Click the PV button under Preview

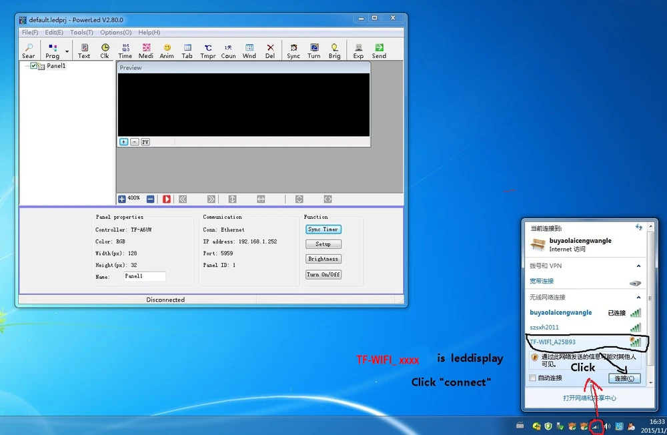pos(145,141)
